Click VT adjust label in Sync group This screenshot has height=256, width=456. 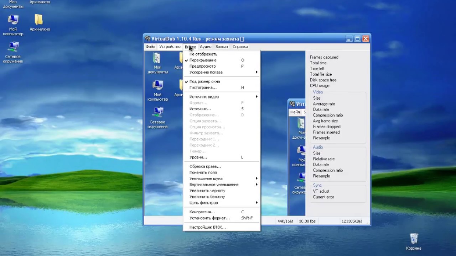pyautogui.click(x=321, y=191)
